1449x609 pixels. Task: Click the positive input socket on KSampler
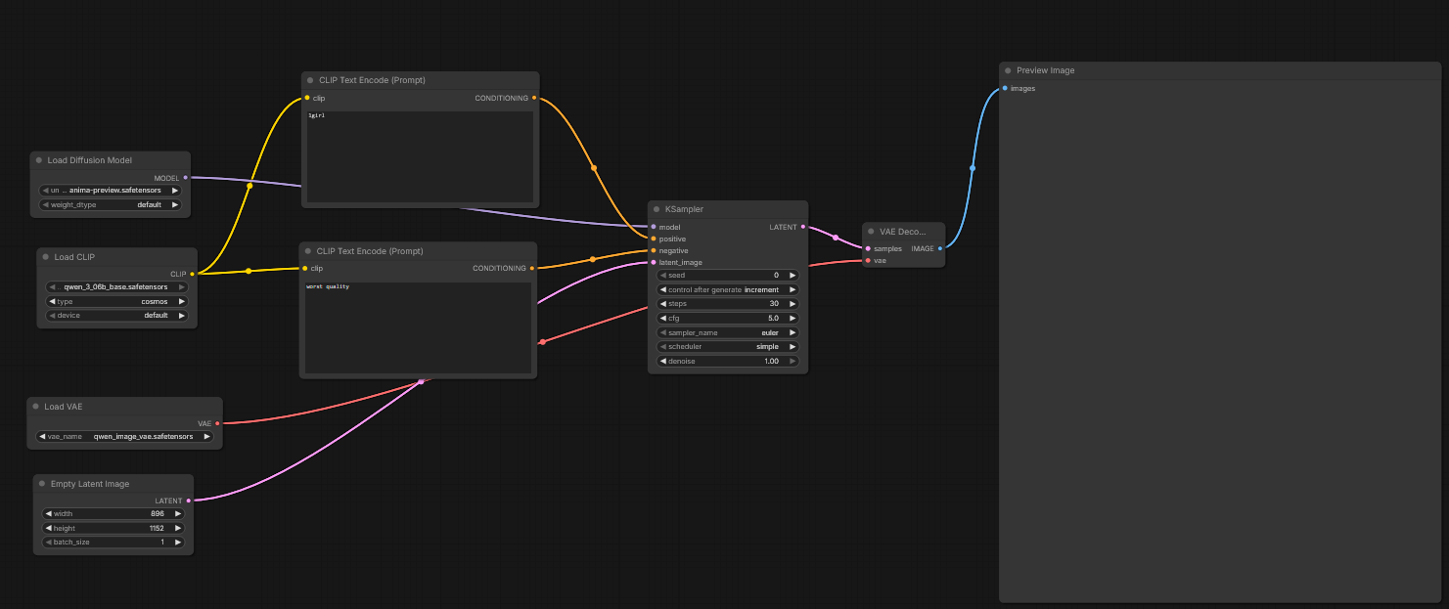click(x=654, y=239)
